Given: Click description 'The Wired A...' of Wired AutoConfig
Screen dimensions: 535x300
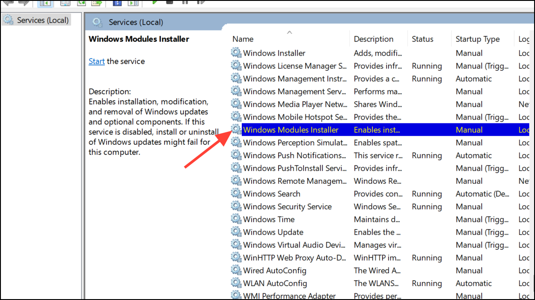Looking at the screenshot, I should (x=377, y=271).
